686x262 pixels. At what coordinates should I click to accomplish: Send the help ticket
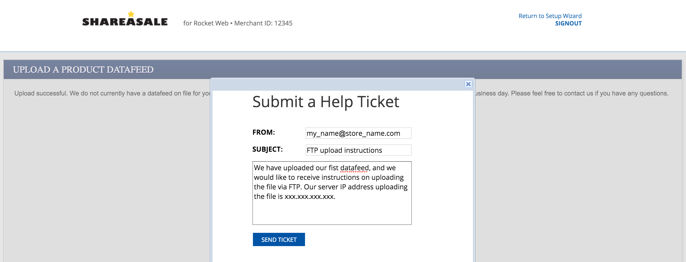[x=278, y=239]
